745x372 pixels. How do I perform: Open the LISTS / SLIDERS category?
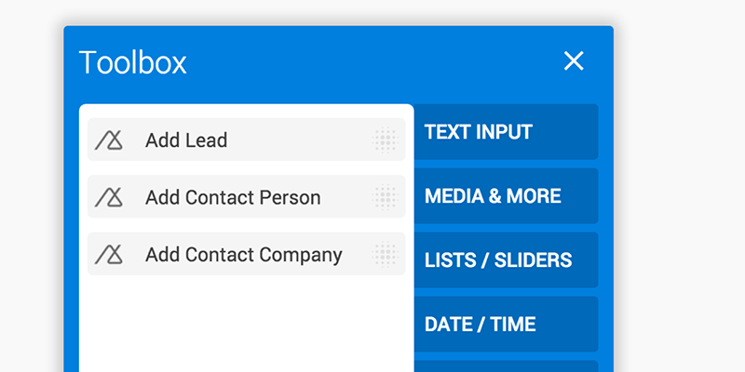(x=506, y=260)
